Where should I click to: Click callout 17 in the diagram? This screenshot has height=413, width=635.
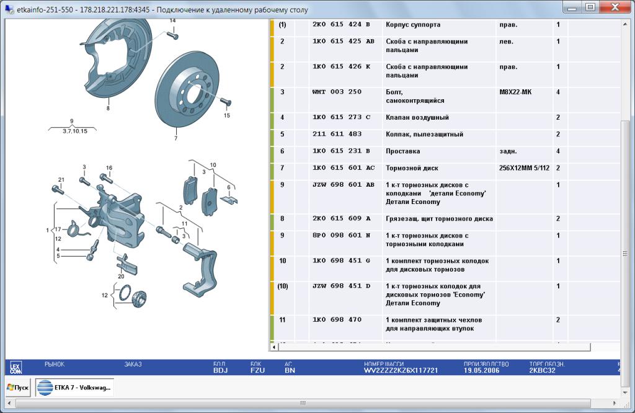58,229
